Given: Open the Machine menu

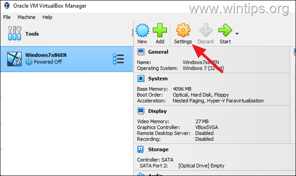Looking at the screenshot, I should coord(26,17).
